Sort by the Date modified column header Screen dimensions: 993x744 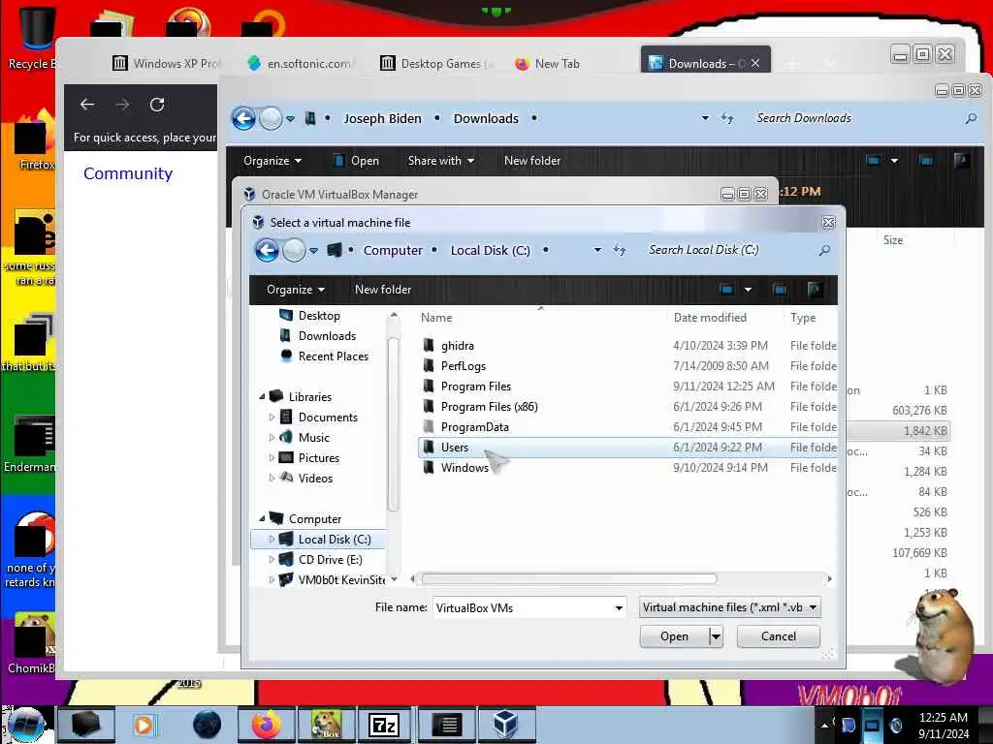click(x=710, y=318)
